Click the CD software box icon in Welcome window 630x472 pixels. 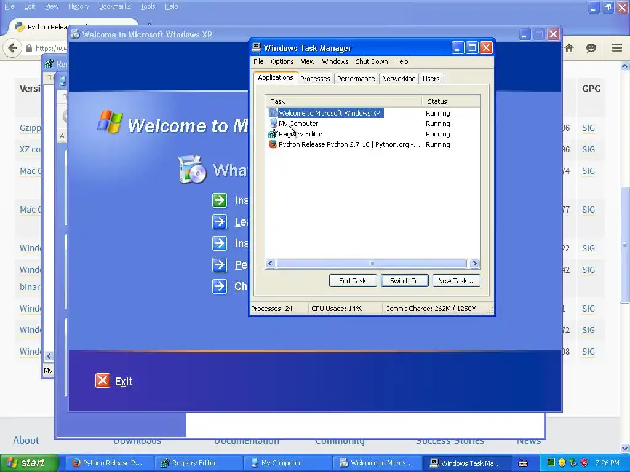(192, 170)
